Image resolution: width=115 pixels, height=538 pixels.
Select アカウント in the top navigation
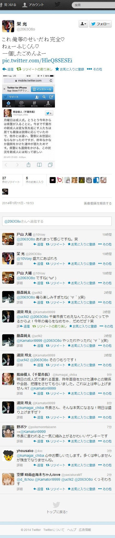(33, 5)
